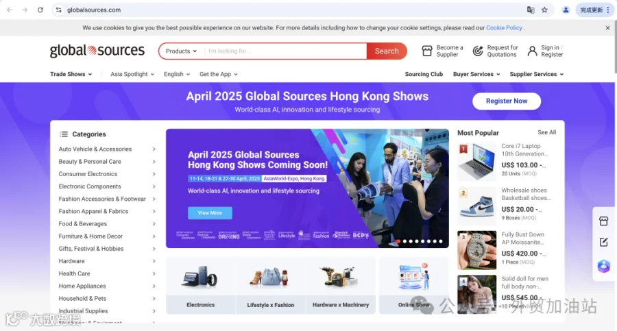Reload the page with refresh icon
617x331 pixels.
tap(40, 10)
